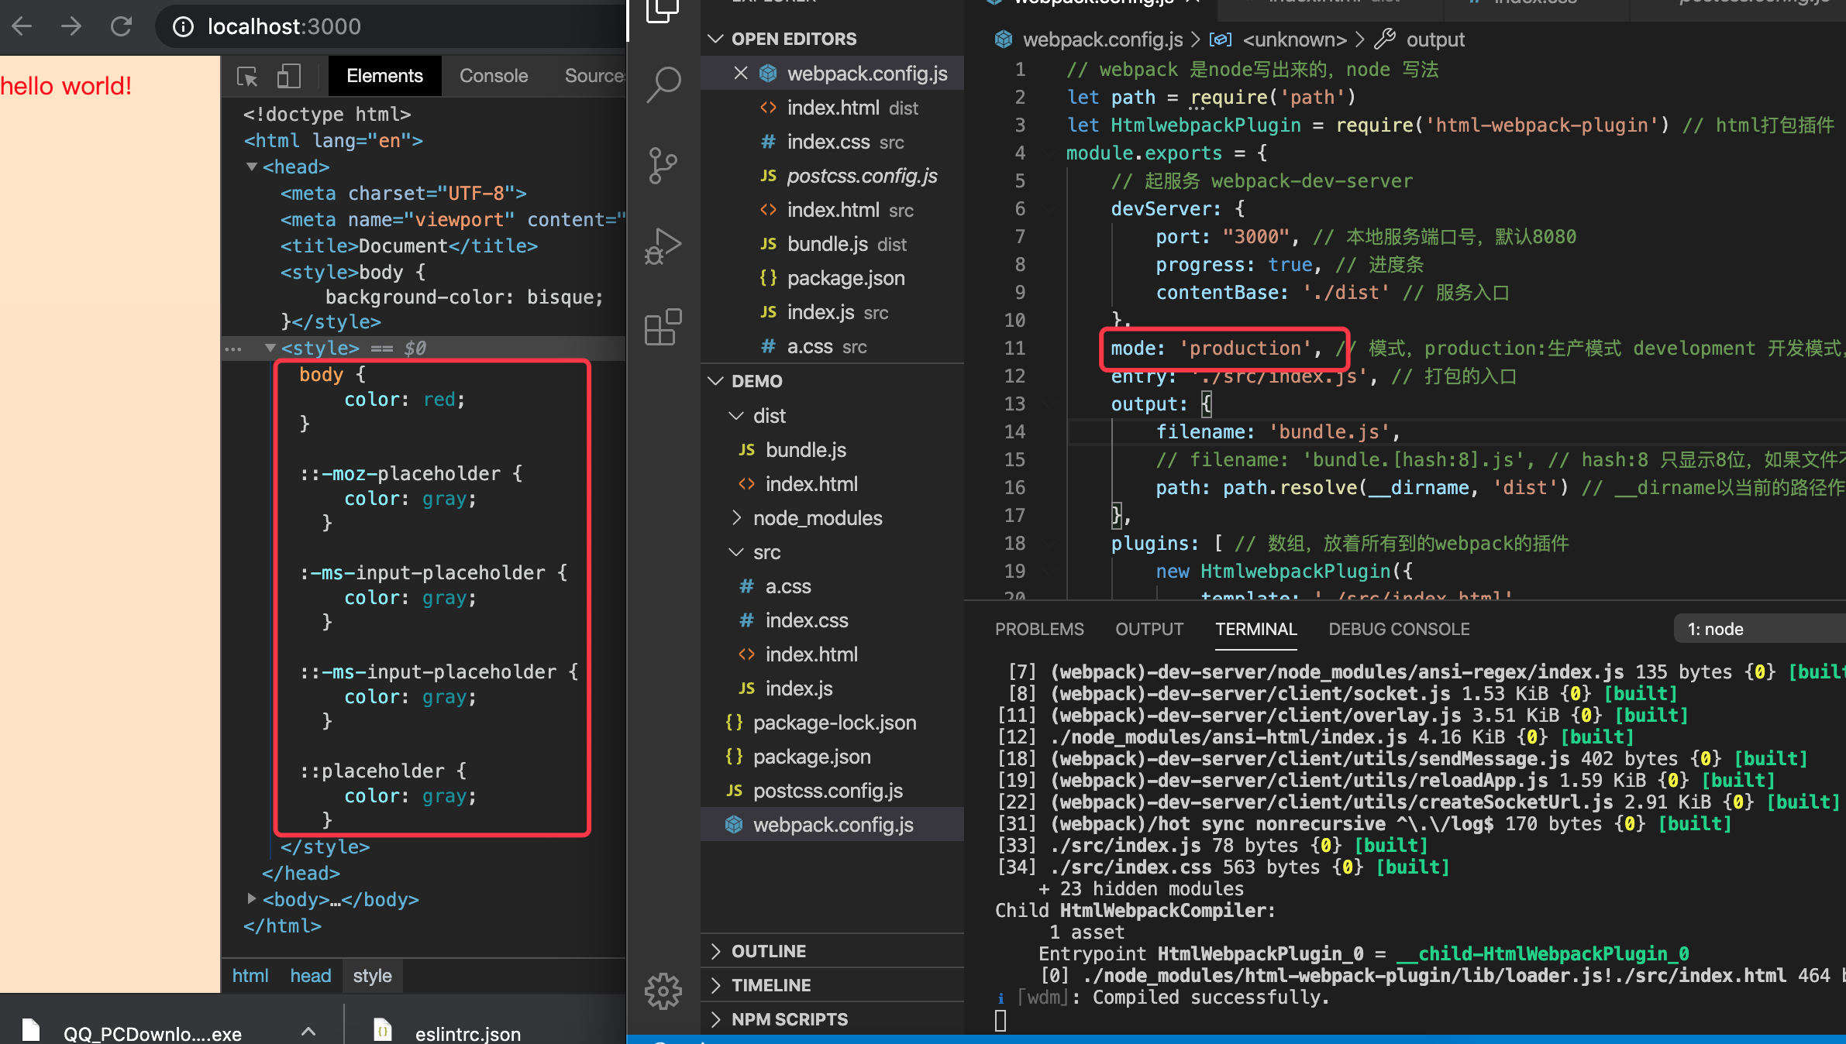Click the html breadcrumb in DevTools
The width and height of the screenshot is (1846, 1044).
point(250,976)
